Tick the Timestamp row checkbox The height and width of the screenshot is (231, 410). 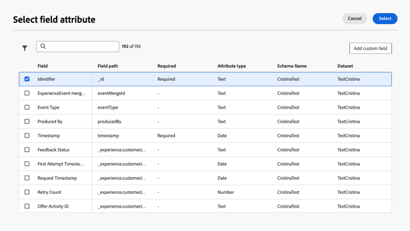click(x=27, y=135)
